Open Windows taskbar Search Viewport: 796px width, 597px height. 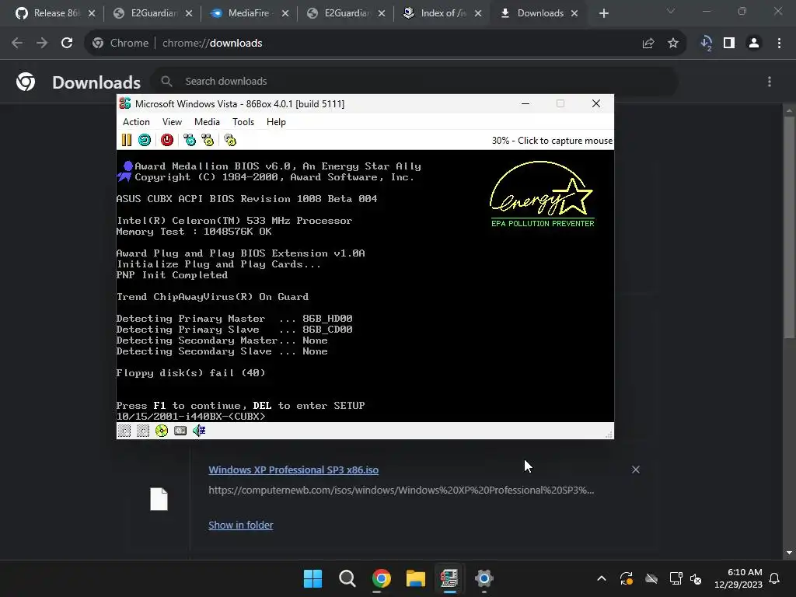pos(347,578)
